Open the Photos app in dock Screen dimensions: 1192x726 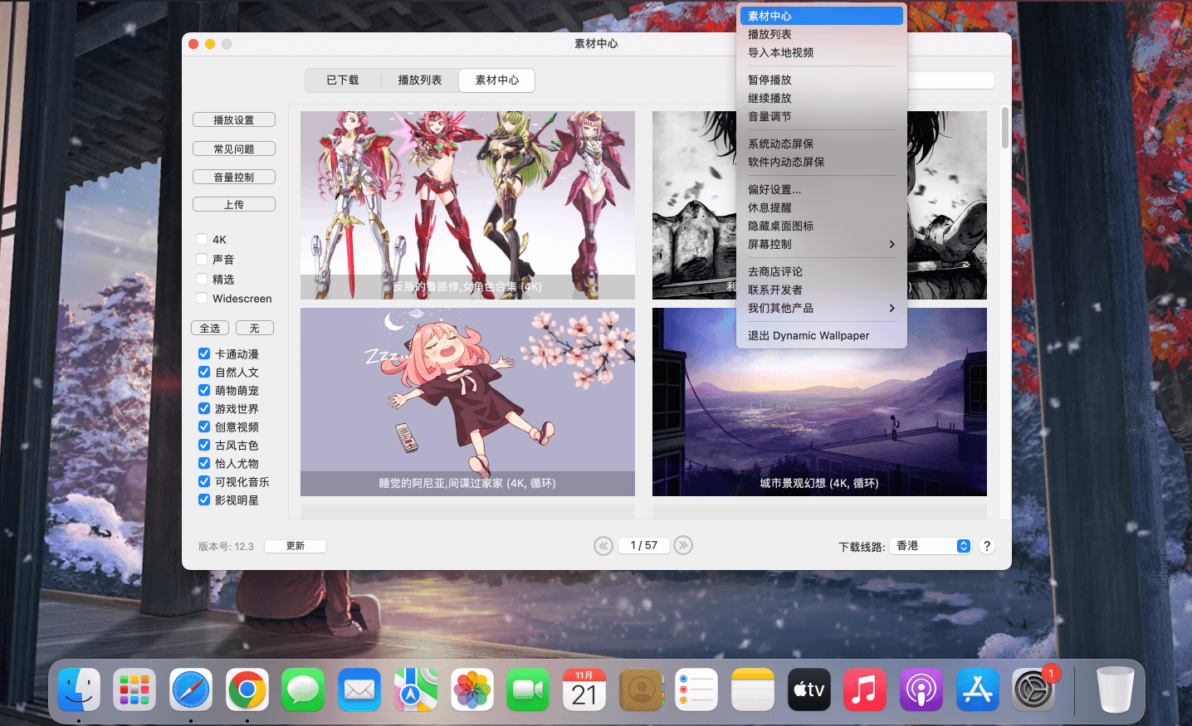(x=472, y=689)
